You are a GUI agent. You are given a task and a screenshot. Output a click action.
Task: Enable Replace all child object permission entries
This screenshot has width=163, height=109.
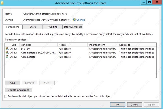pos(6,96)
